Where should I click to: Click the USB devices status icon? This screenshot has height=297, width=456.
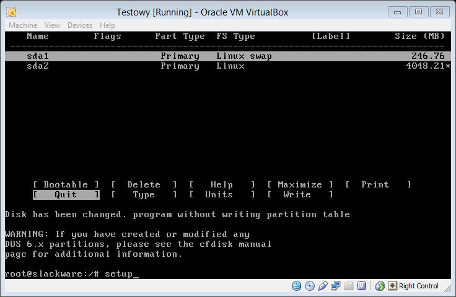(x=323, y=286)
